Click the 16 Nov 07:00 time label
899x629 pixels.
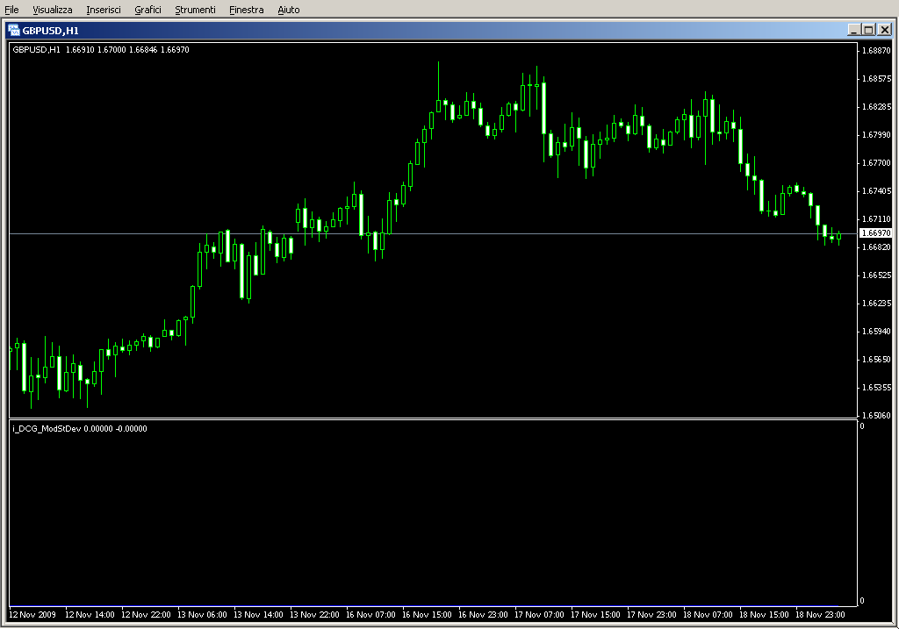[371, 615]
